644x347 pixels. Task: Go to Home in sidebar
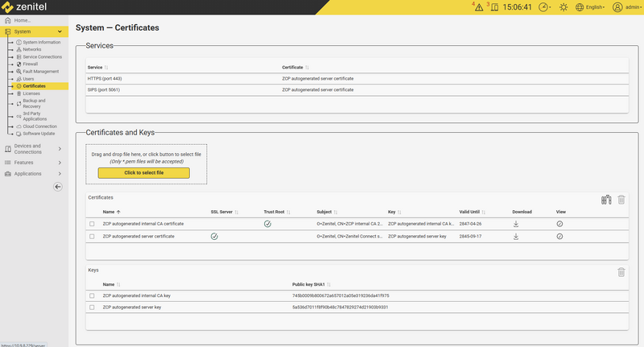tap(23, 21)
